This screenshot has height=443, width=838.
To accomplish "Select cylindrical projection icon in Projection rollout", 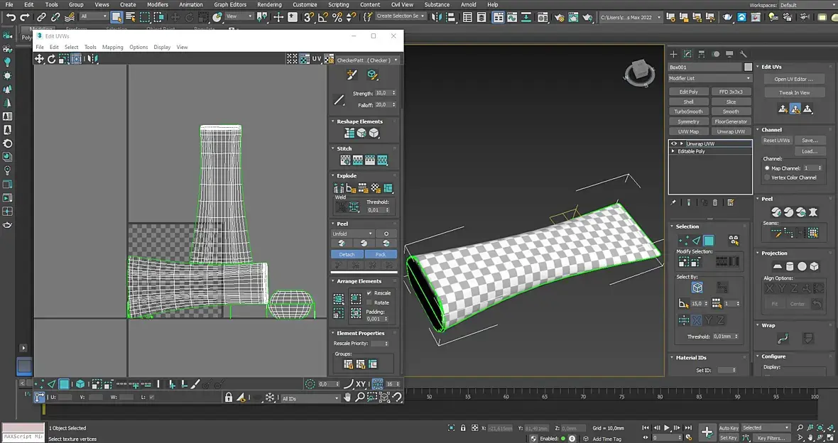I will tap(789, 266).
